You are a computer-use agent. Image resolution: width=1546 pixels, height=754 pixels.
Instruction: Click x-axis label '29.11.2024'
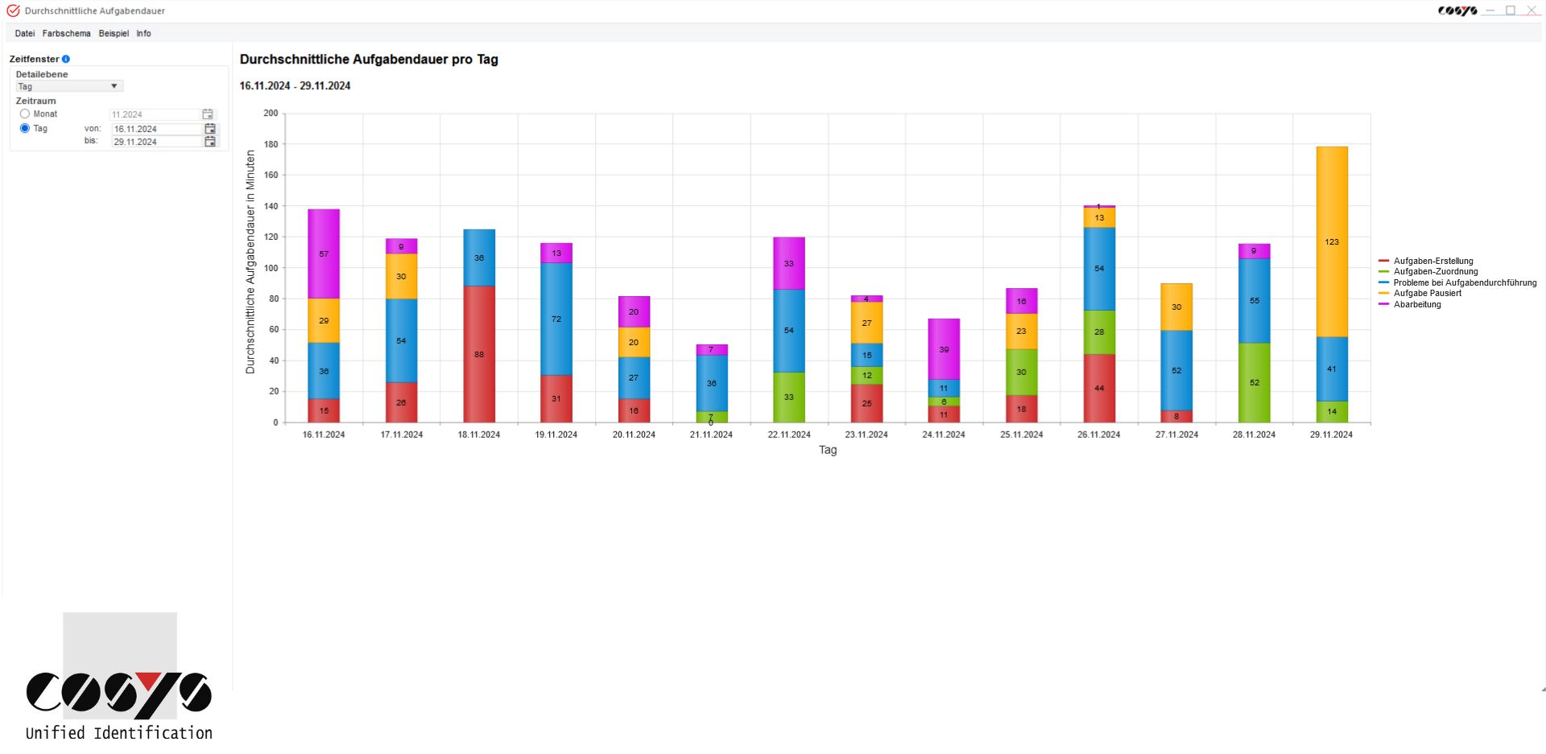point(1332,435)
